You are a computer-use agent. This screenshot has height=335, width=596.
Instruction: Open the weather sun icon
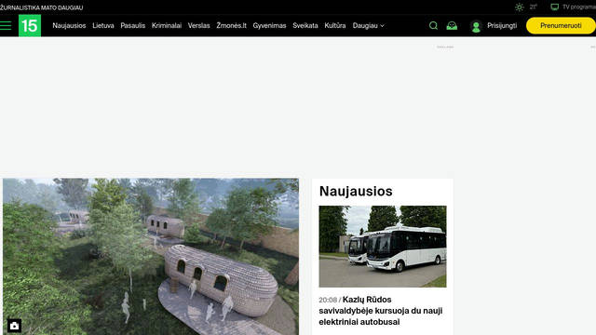[x=520, y=7]
